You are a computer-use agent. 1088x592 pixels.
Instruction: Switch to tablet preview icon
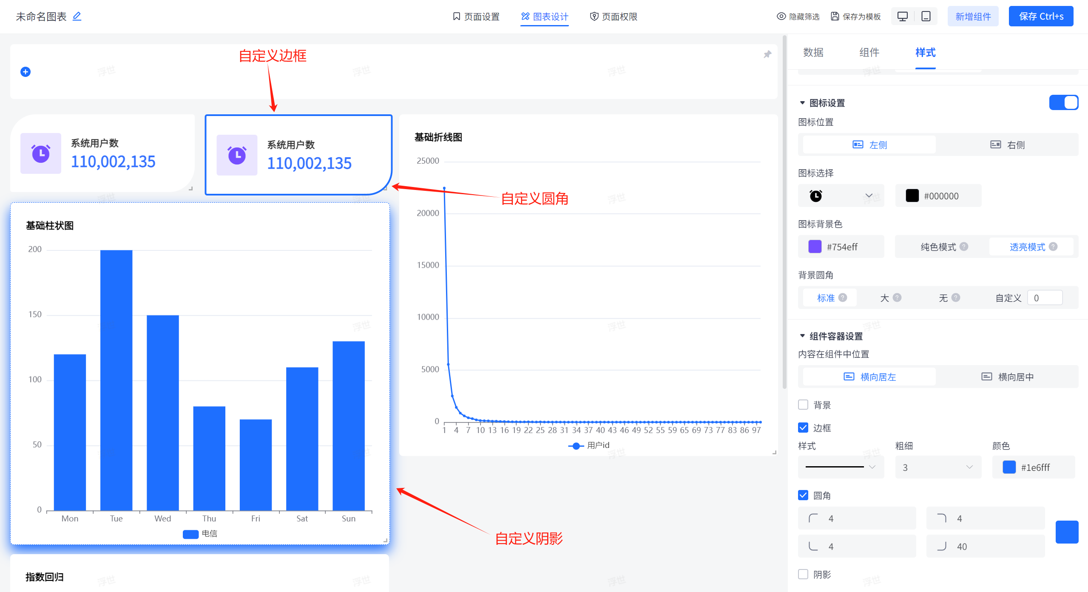click(x=926, y=16)
